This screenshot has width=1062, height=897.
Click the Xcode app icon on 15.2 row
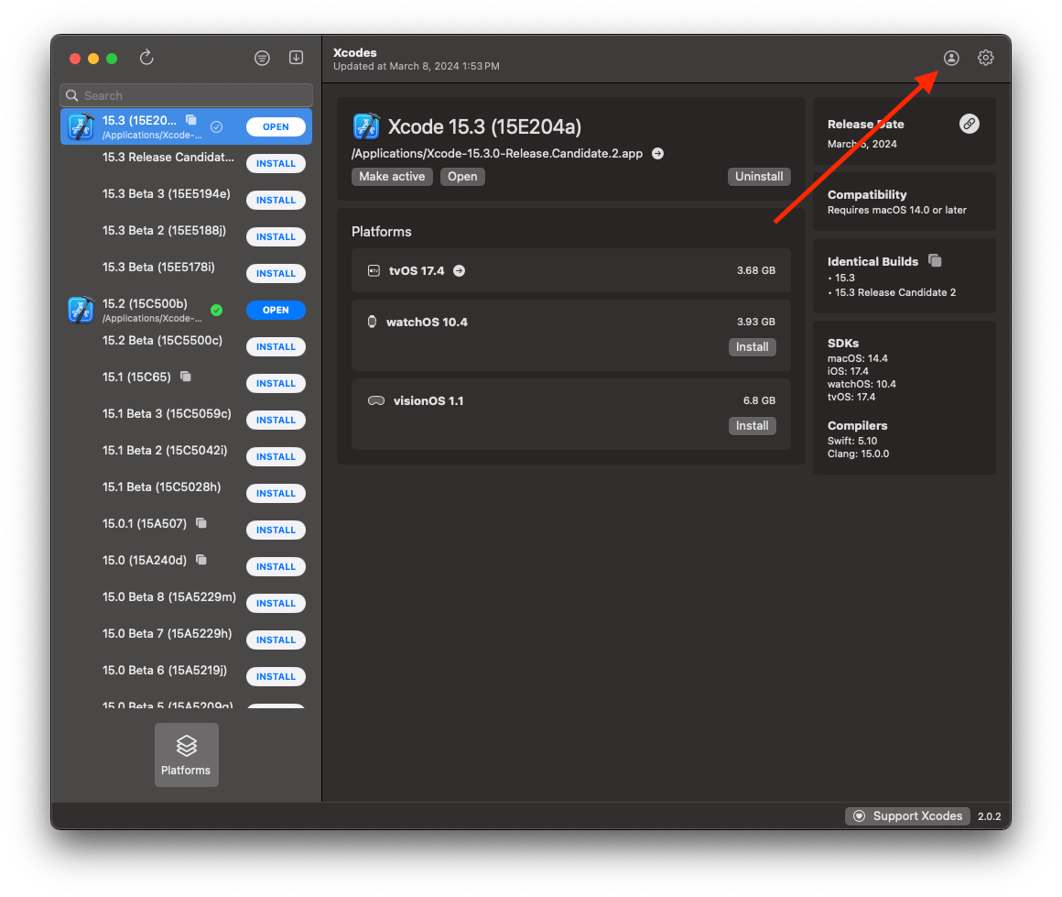81,310
